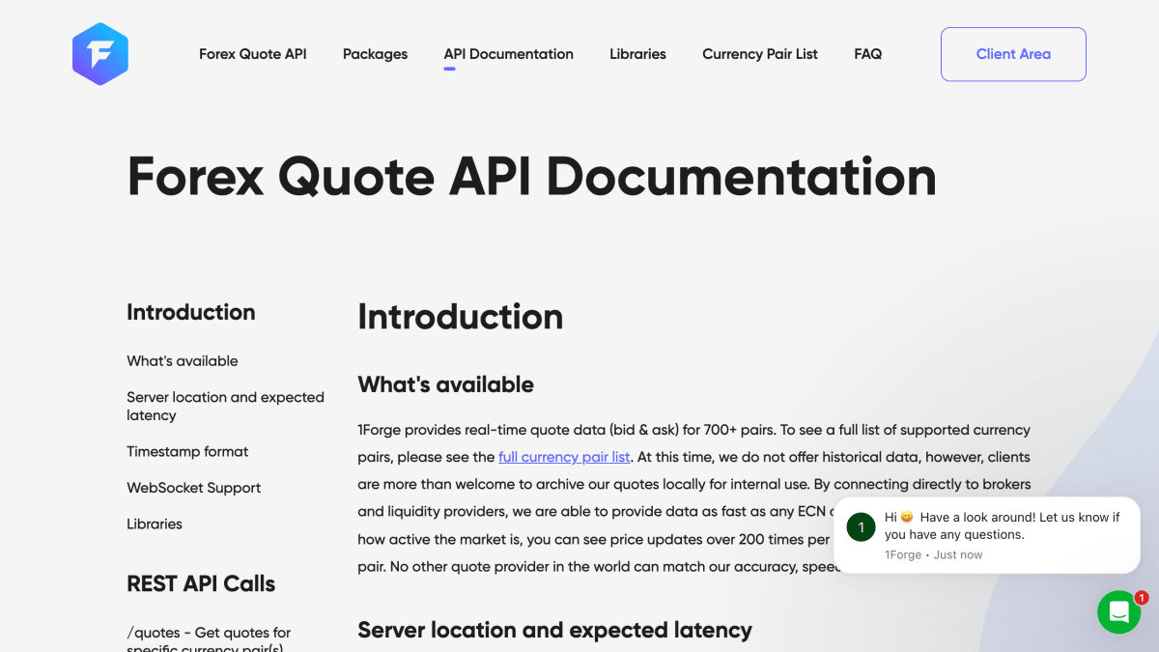The height and width of the screenshot is (652, 1159).
Task: Go to Packages page
Action: [375, 54]
